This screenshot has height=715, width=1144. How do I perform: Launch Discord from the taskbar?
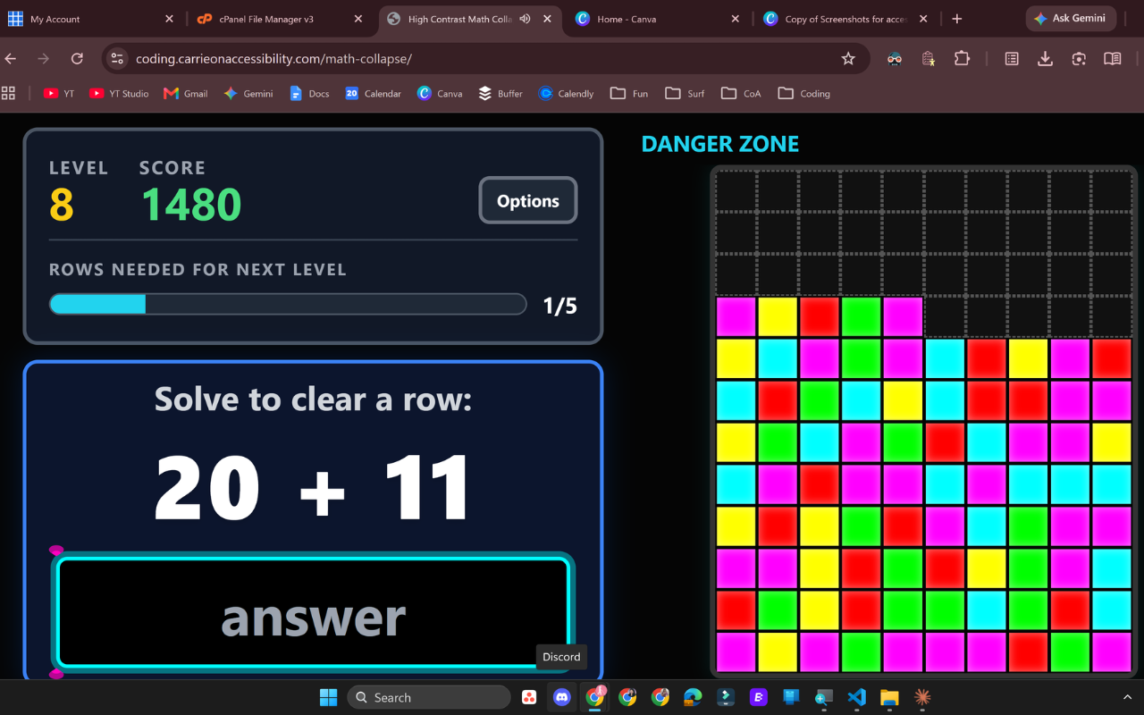coord(562,697)
